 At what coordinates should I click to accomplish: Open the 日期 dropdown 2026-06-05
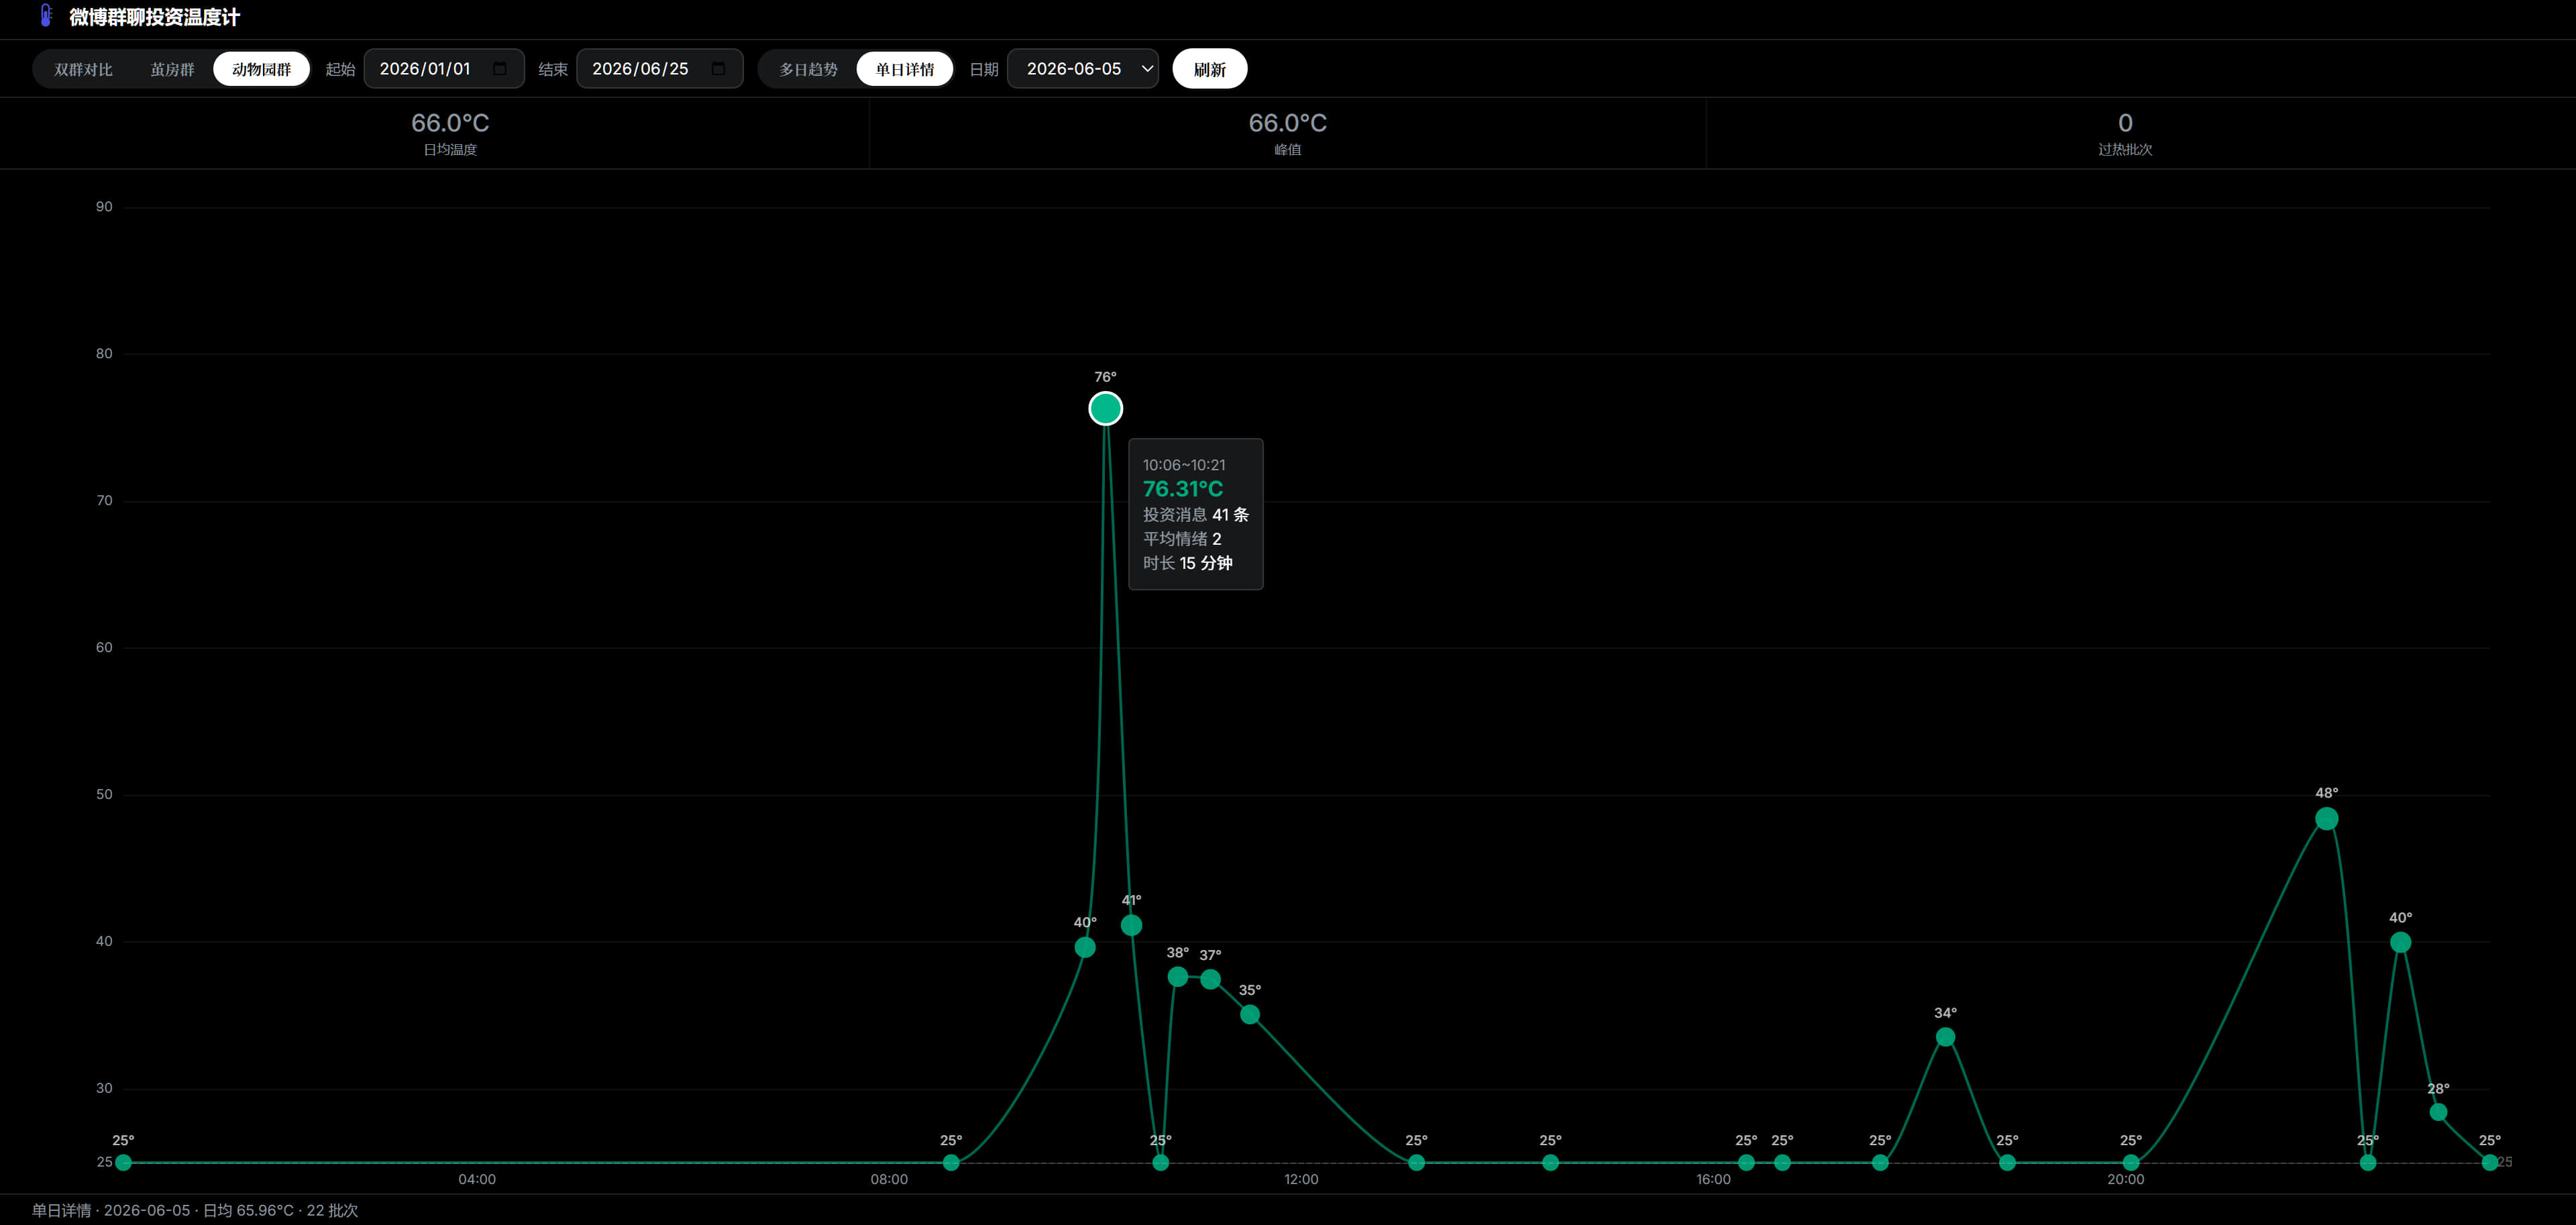1082,69
